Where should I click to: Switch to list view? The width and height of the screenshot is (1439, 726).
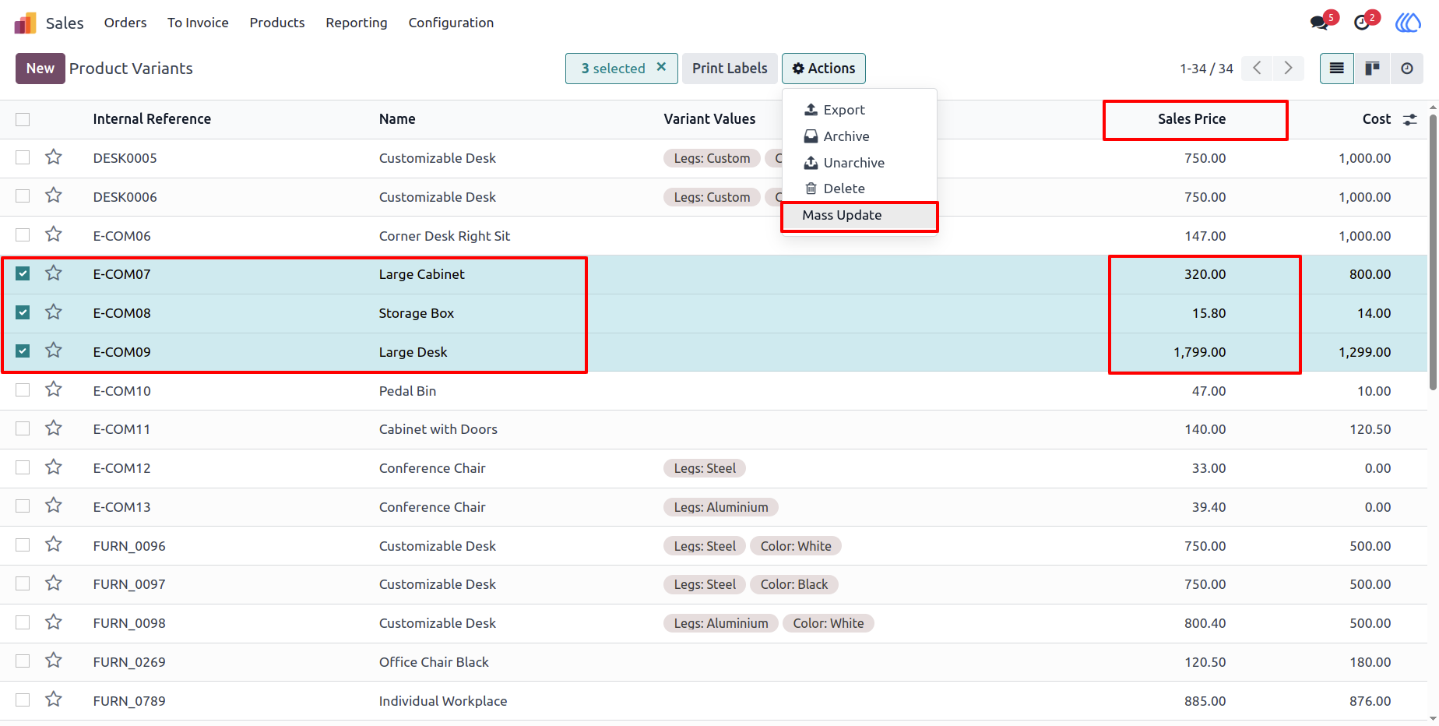point(1337,69)
